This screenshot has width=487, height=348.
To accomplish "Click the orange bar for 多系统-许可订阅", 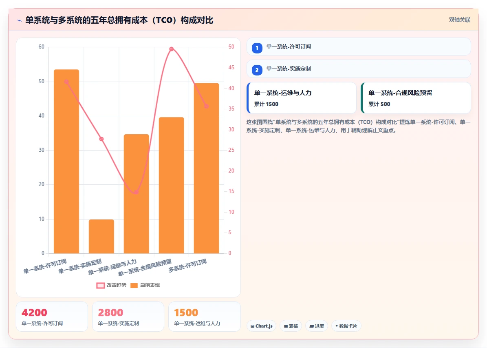I will point(207,168).
